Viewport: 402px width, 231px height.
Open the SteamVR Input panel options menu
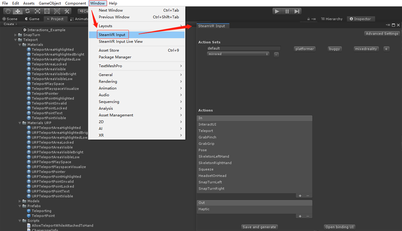click(x=388, y=25)
